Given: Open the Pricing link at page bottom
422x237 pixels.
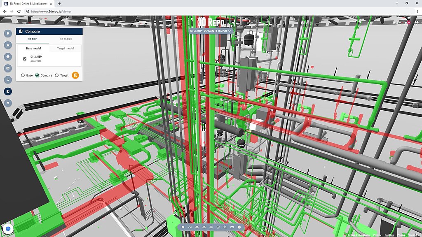Looking at the screenshot, I should coord(402,235).
